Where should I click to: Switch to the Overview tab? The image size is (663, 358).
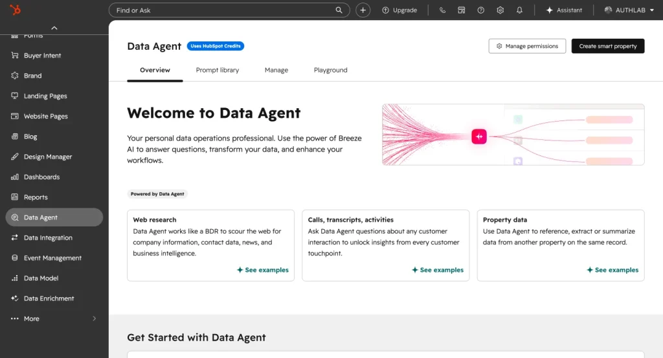click(155, 70)
